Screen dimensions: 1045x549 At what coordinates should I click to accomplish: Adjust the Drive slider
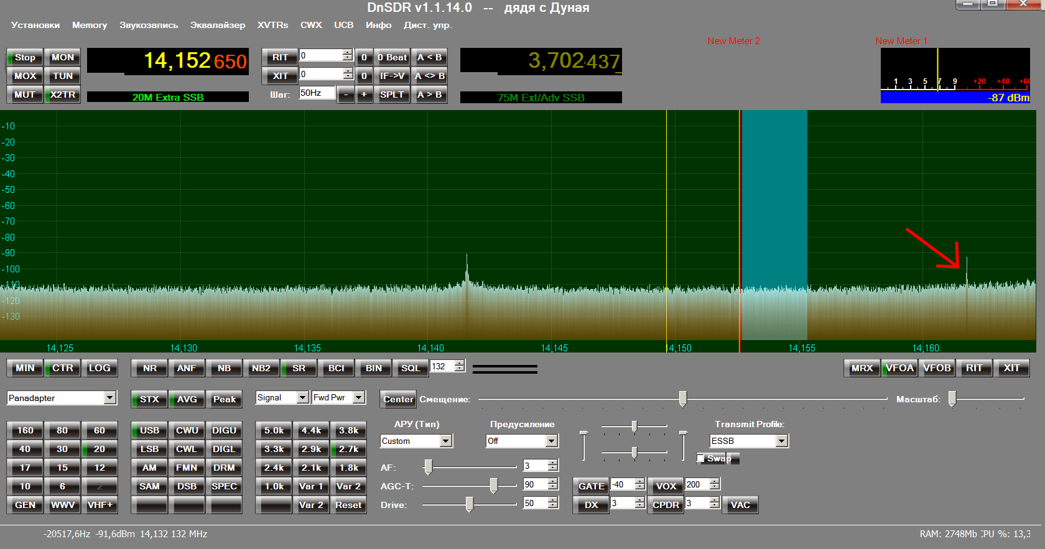coord(470,504)
